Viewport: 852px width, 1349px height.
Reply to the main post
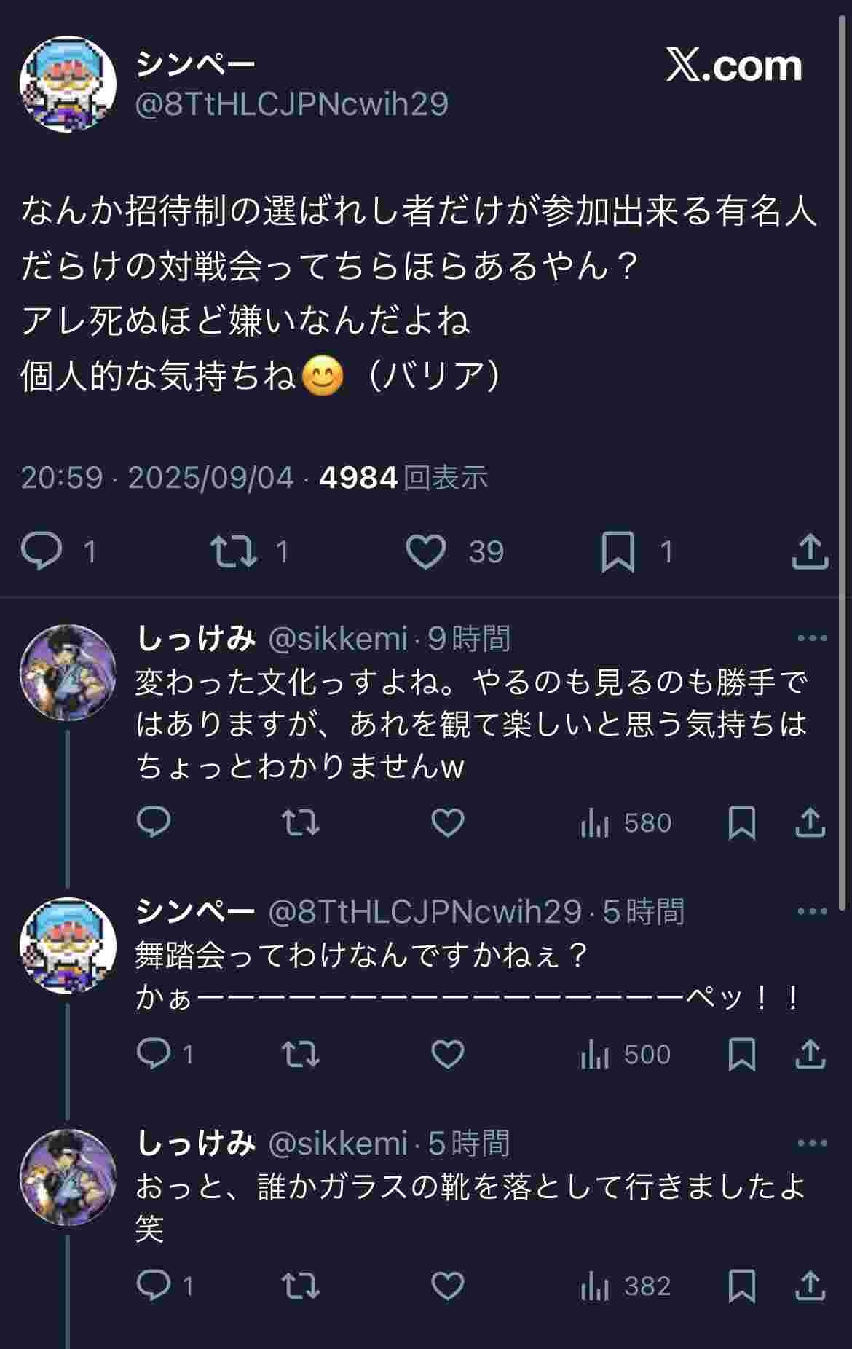point(42,551)
